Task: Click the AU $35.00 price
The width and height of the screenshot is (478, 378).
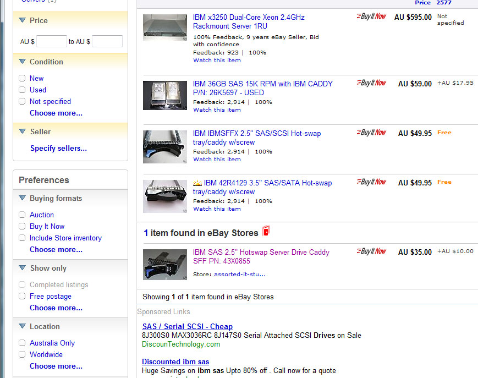Action: pyautogui.click(x=415, y=253)
